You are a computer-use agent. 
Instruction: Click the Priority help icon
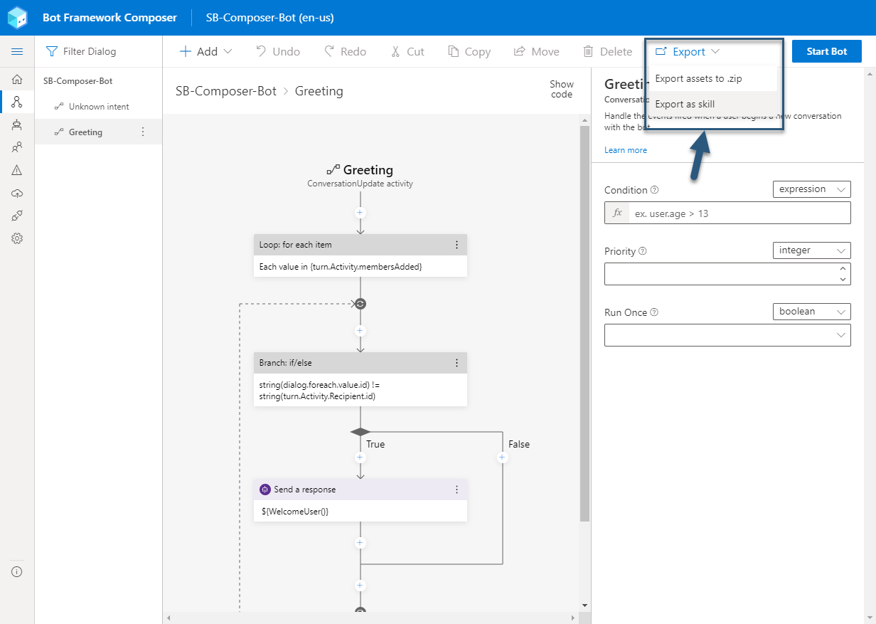pyautogui.click(x=643, y=251)
